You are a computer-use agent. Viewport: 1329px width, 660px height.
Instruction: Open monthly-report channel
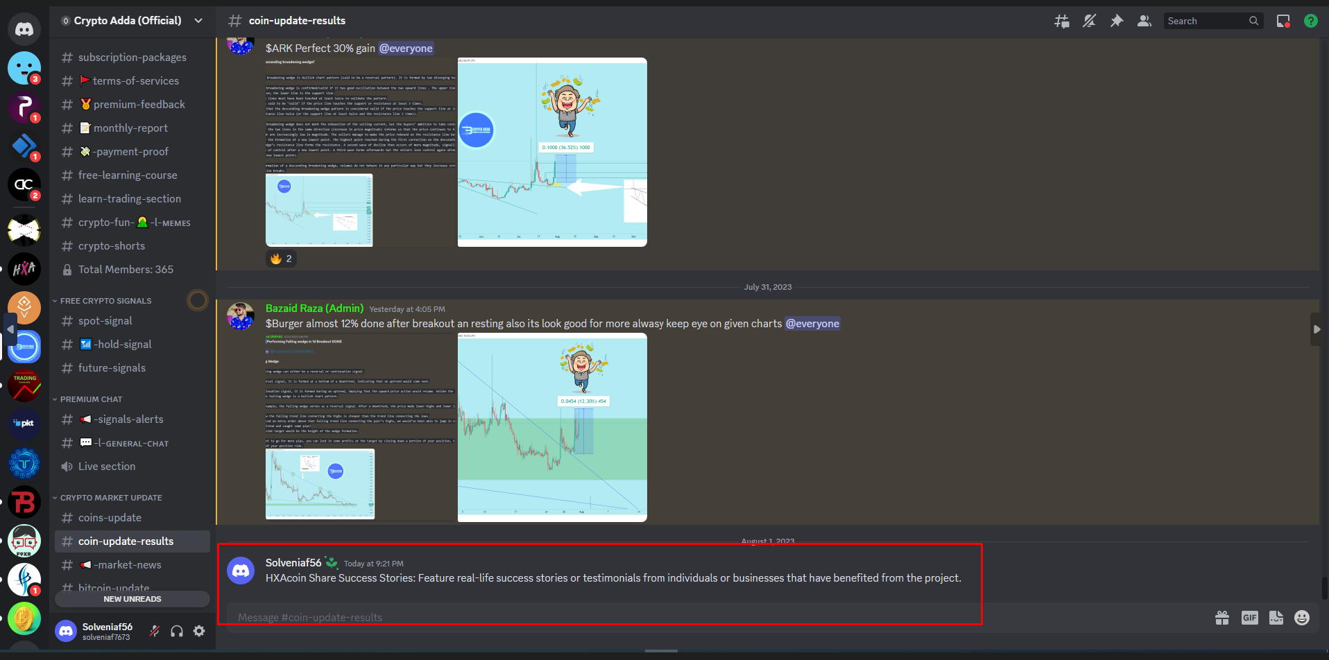pyautogui.click(x=132, y=128)
